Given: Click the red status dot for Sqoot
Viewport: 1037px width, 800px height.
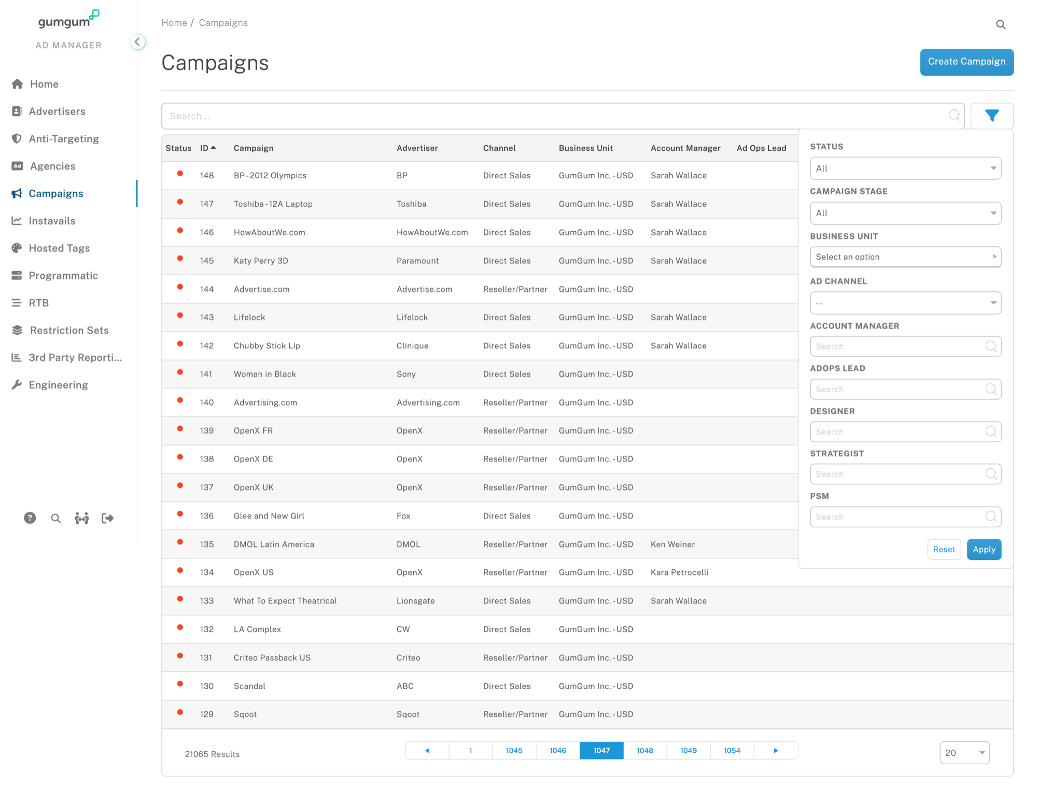Looking at the screenshot, I should point(180,712).
